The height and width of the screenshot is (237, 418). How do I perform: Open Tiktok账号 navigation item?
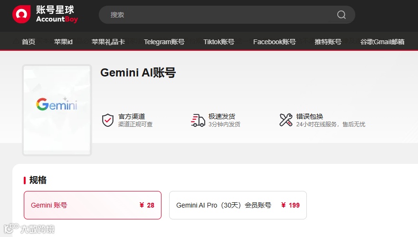tap(219, 42)
